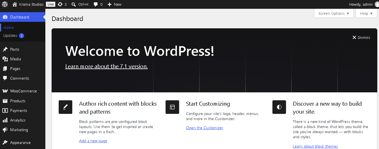This screenshot has height=149, width=379.
Task: Click the Payments dollar icon
Action: (x=5, y=110)
